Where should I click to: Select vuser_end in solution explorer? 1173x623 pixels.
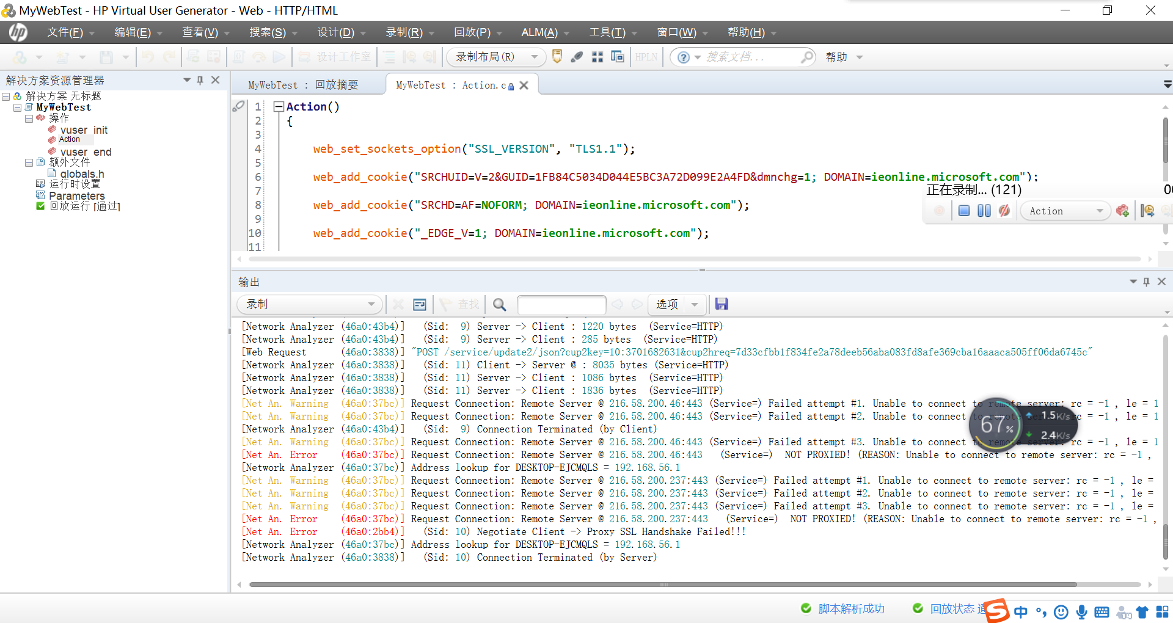(x=86, y=151)
